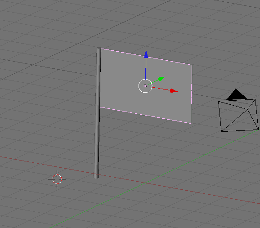Click the pink right edge of the flag
Viewport: 260px width, 228px height.
[x=191, y=94]
